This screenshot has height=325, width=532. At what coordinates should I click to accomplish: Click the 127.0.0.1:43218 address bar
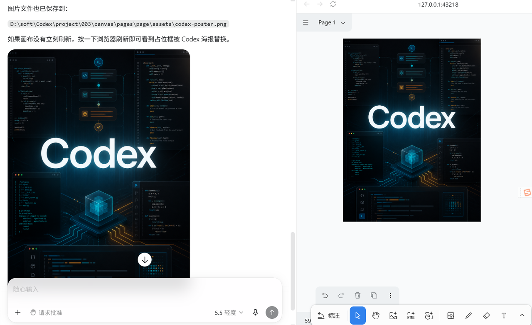[438, 5]
